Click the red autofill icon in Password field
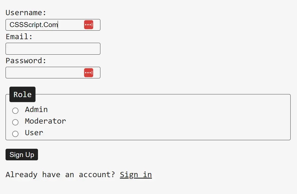This screenshot has width=297, height=194. coord(88,72)
